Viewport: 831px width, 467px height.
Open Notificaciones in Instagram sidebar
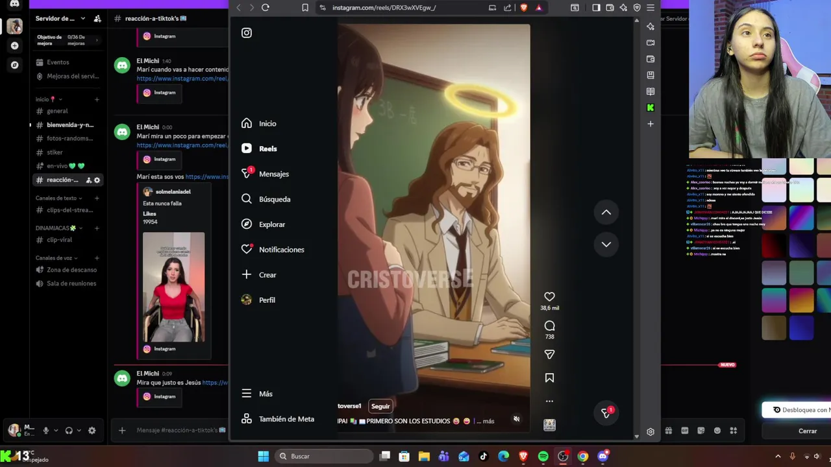tap(272, 250)
